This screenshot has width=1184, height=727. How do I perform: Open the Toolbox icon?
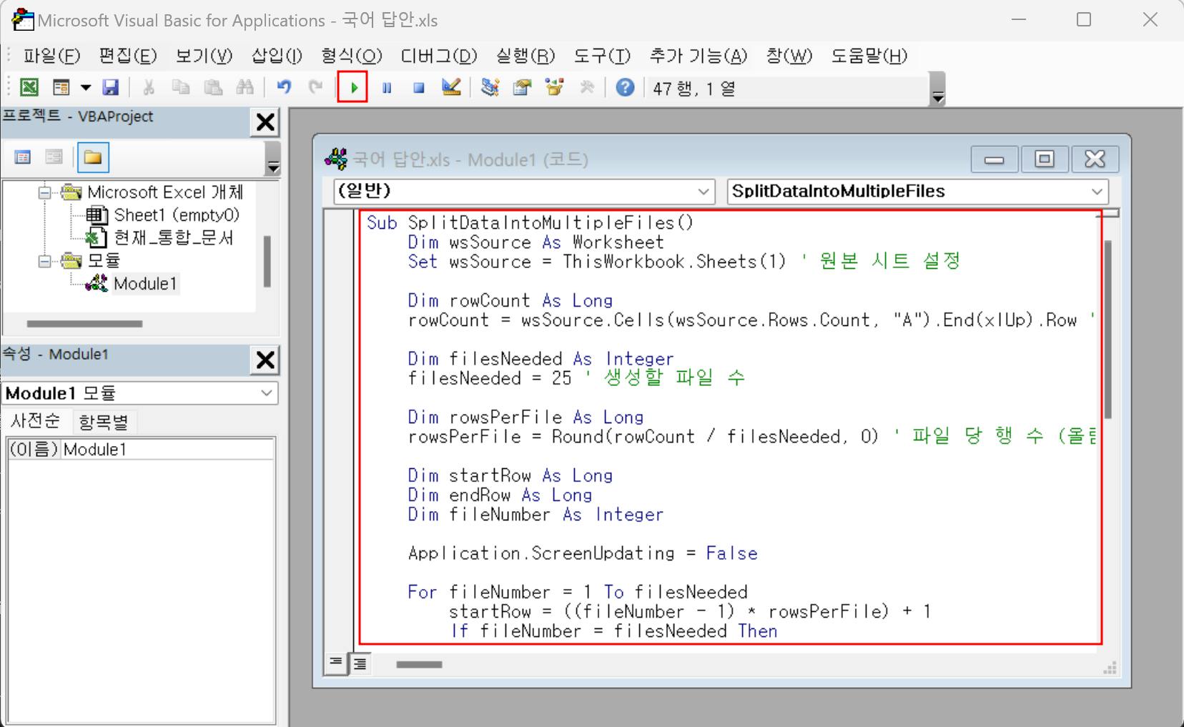pyautogui.click(x=587, y=88)
